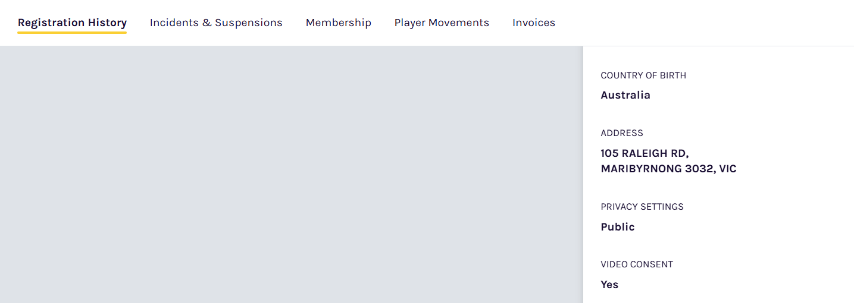Click the Privacy Settings label

point(642,207)
